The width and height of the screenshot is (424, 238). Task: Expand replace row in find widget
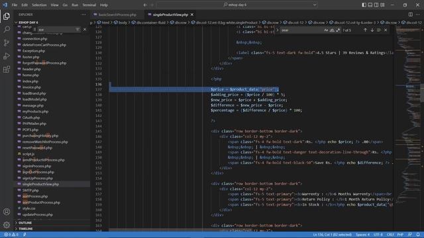[278, 30]
